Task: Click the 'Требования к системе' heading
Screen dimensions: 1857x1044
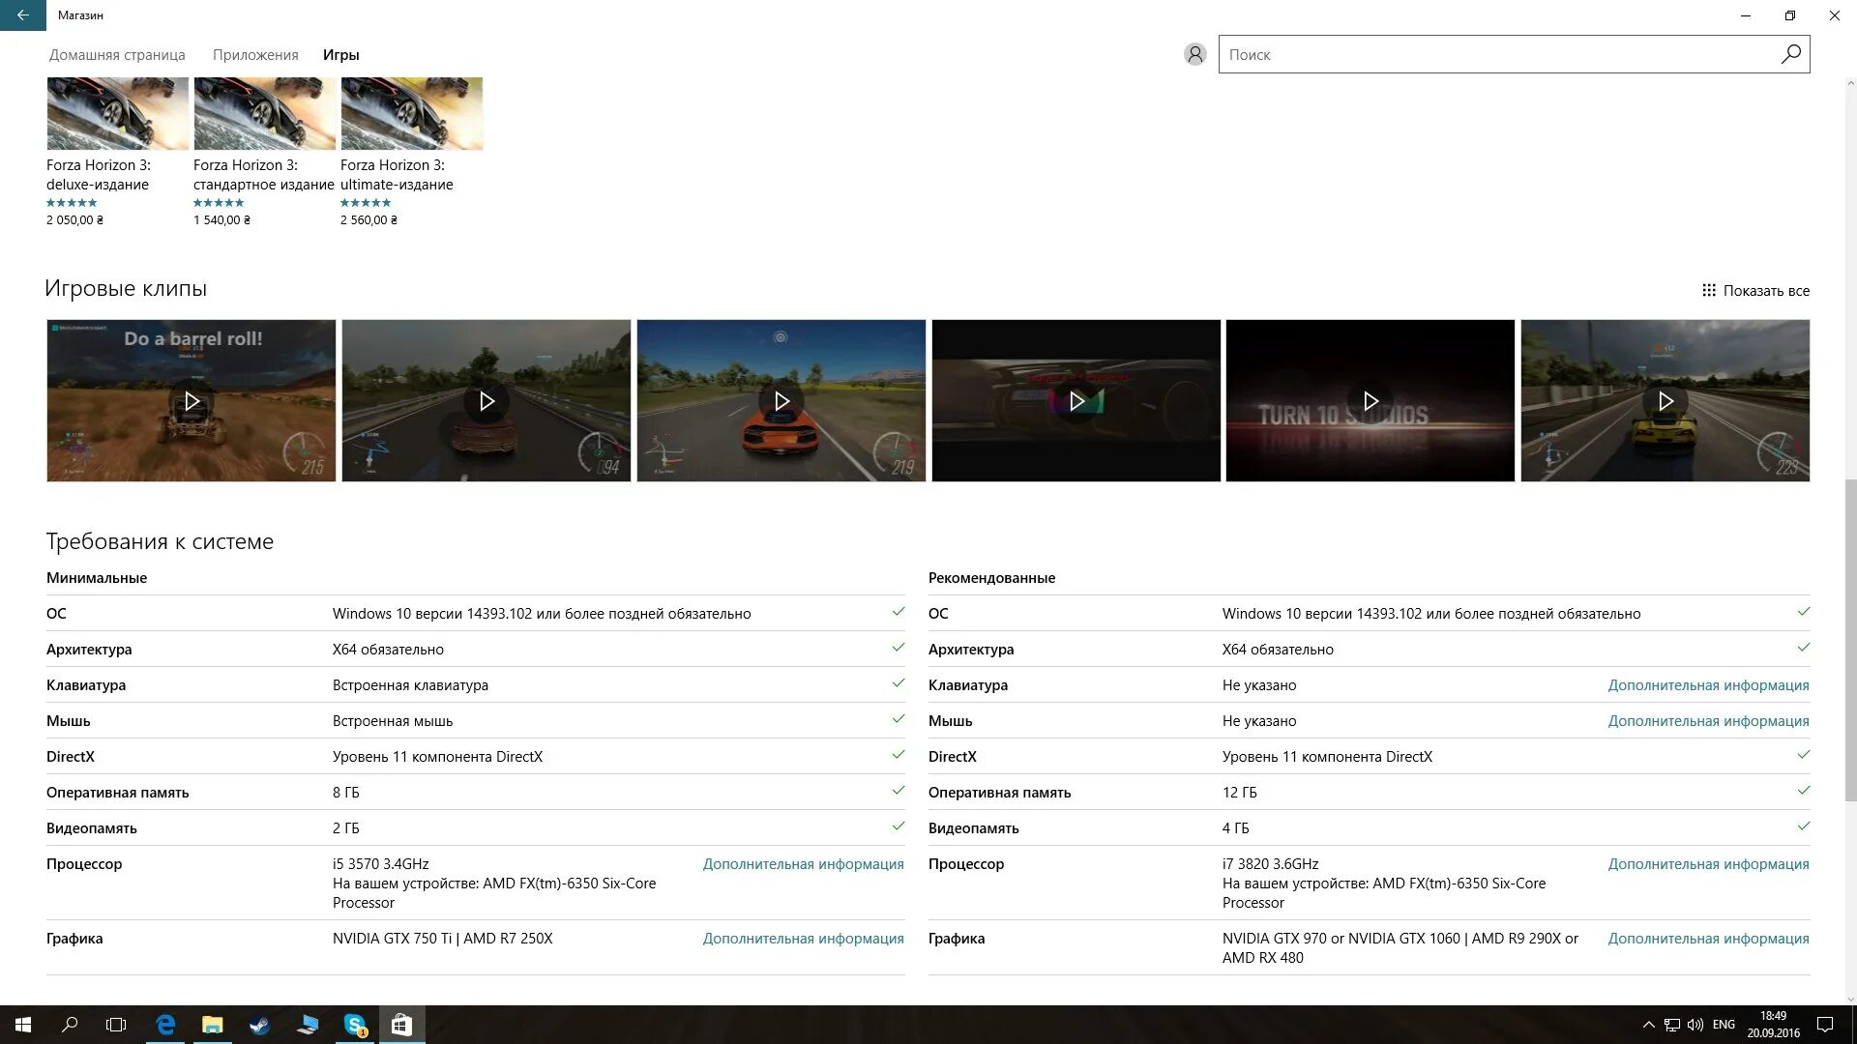Action: [160, 541]
